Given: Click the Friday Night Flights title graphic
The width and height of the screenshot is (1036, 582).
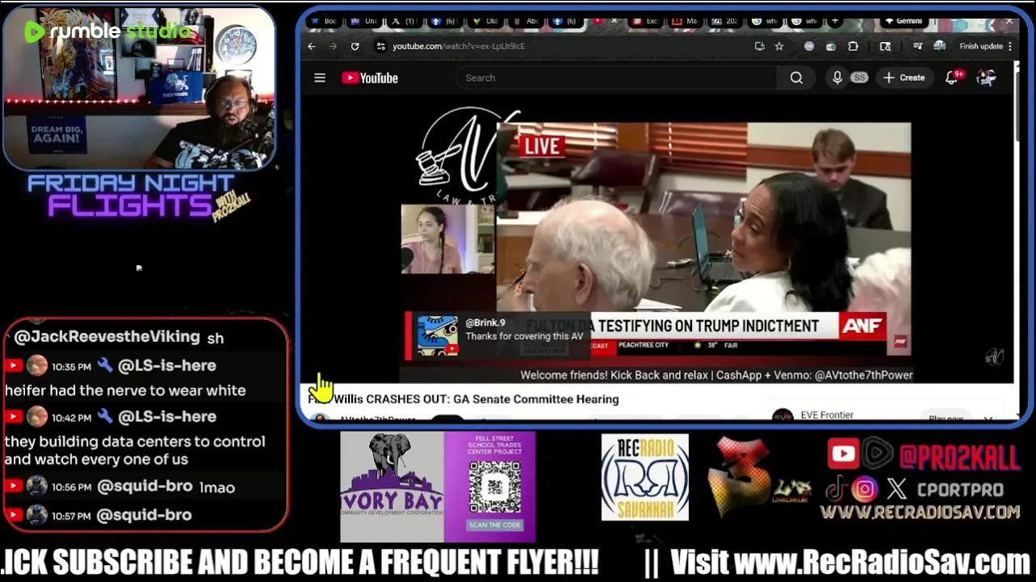Looking at the screenshot, I should pyautogui.click(x=139, y=196).
